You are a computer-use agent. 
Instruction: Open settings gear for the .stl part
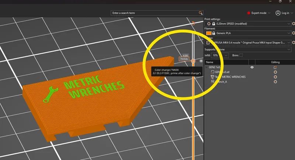pyautogui.click(x=275, y=72)
